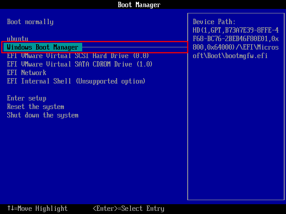Click the HD(1,GPT device path line

(236, 30)
